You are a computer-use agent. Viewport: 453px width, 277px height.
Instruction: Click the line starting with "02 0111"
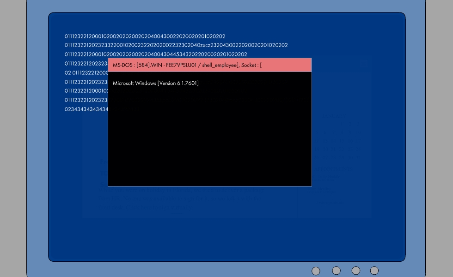pyautogui.click(x=86, y=73)
